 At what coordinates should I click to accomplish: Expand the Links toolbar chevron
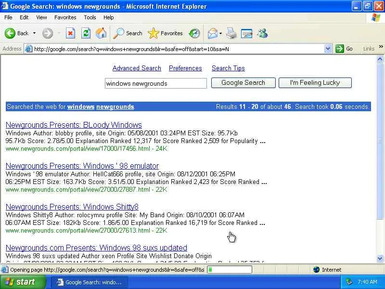[381, 47]
